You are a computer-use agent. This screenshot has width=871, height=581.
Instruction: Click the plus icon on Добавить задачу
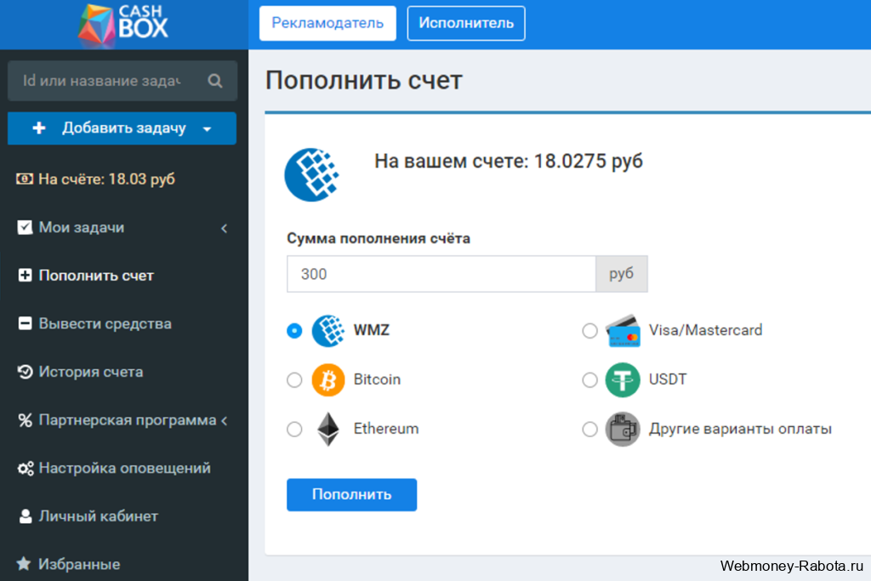pyautogui.click(x=39, y=128)
